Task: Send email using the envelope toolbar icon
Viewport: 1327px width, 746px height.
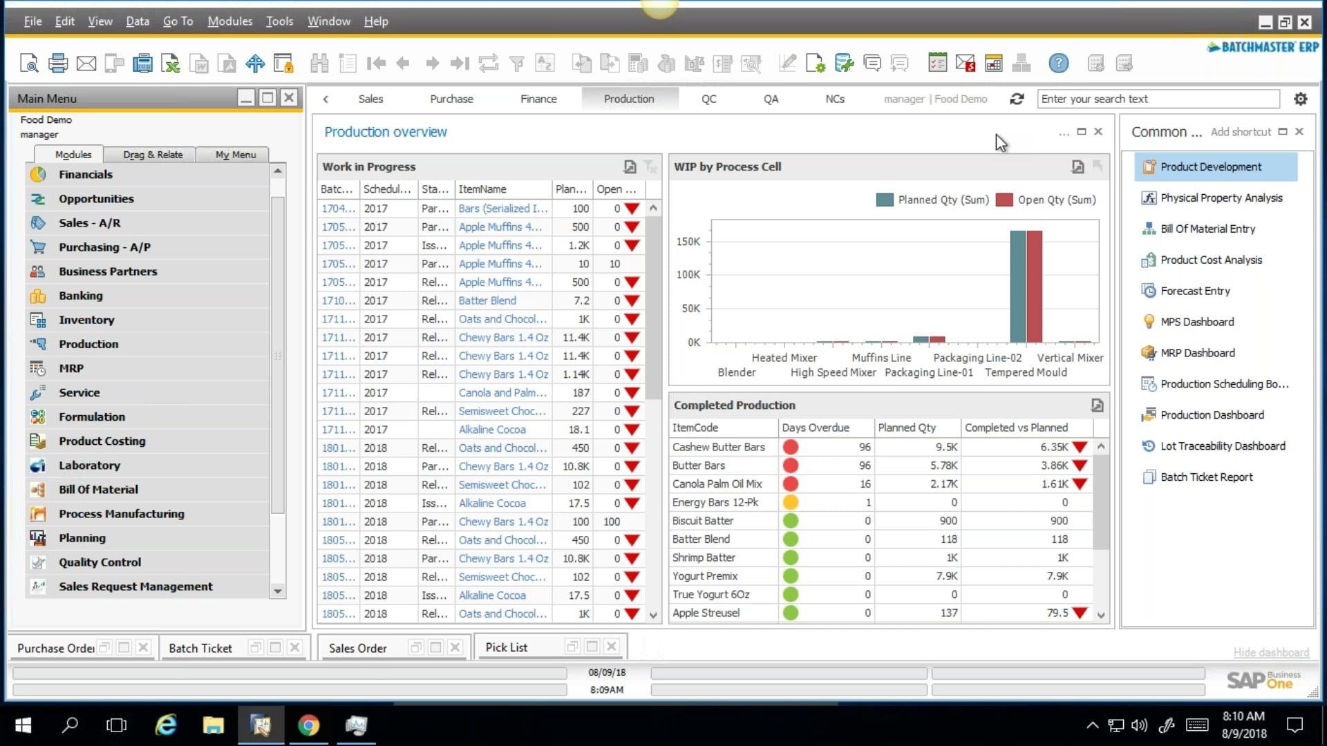Action: (86, 63)
